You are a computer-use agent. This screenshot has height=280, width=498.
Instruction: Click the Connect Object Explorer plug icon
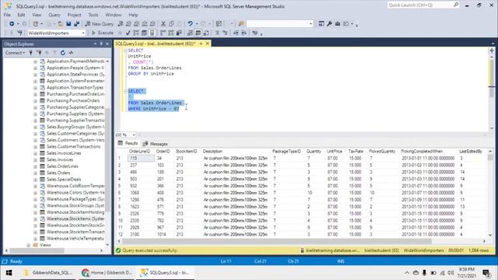(31, 53)
